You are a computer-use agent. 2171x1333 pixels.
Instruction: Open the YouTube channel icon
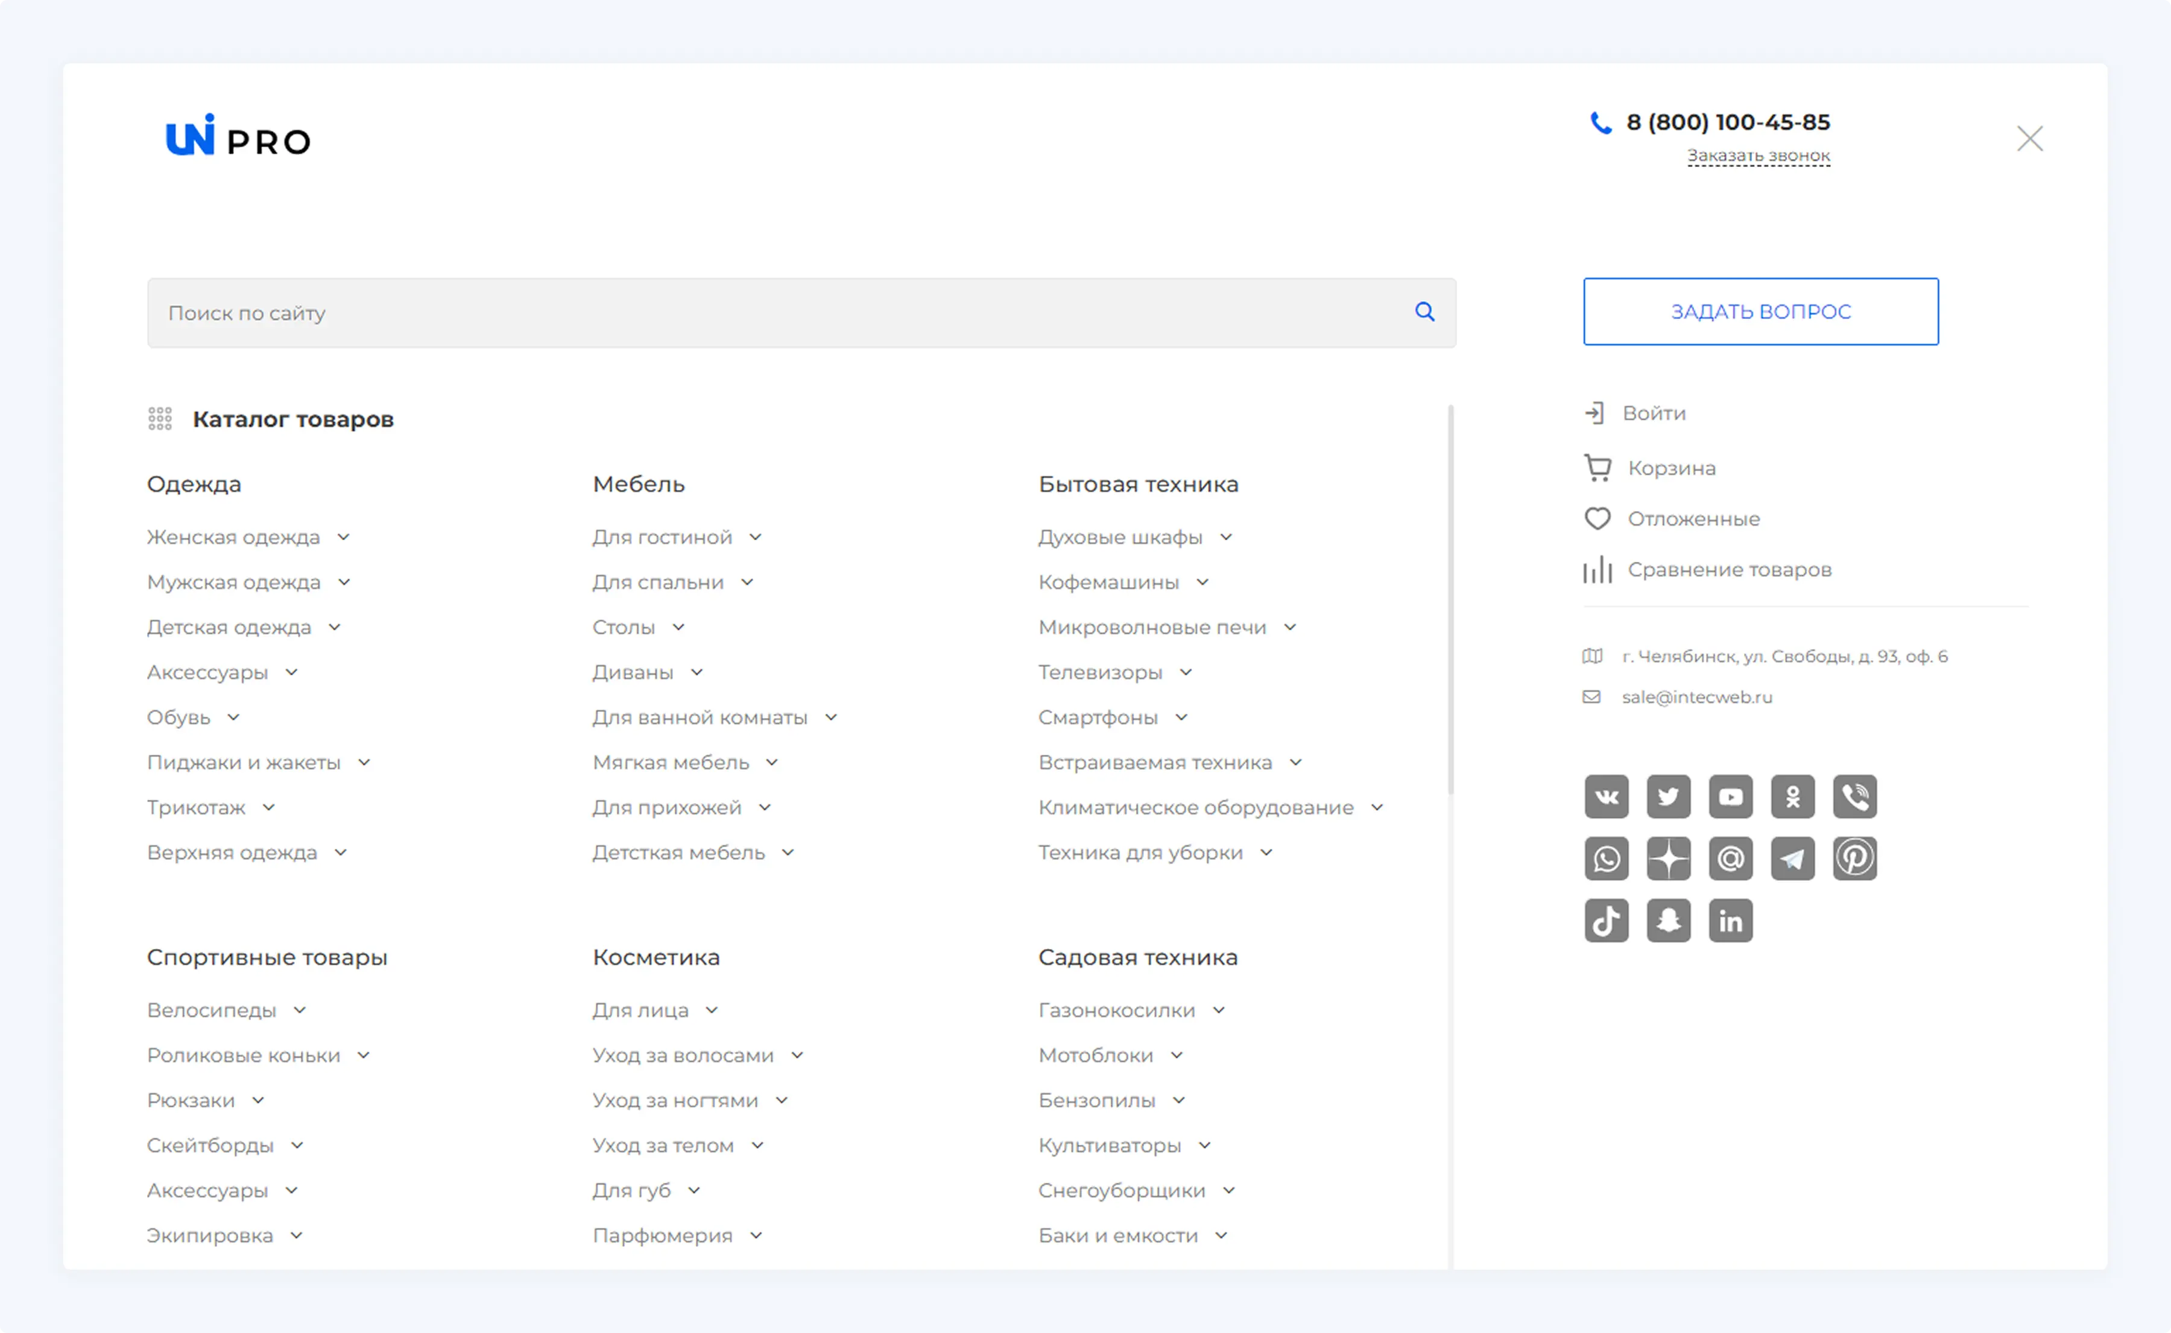coord(1730,797)
